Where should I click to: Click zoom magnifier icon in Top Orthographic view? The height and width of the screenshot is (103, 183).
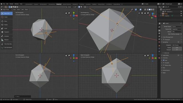coord(69,13)
